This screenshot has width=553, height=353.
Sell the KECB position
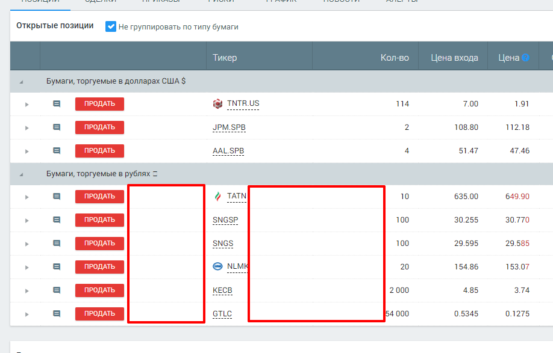click(99, 290)
